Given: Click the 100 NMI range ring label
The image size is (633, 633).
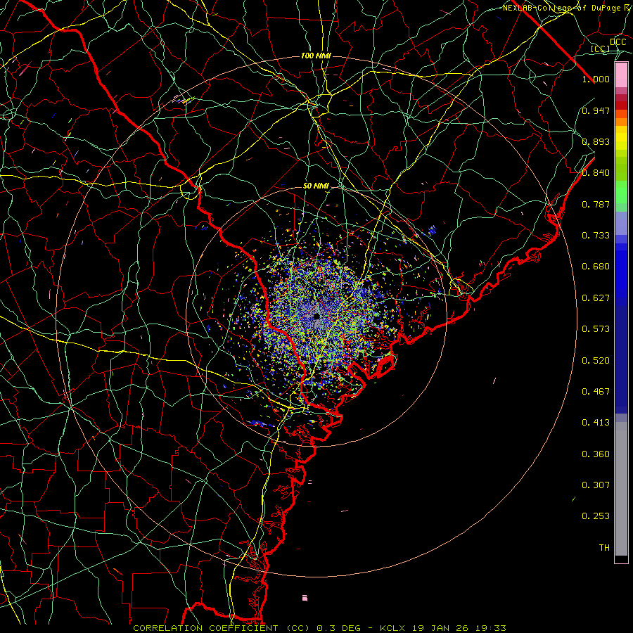Looking at the screenshot, I should (x=316, y=56).
